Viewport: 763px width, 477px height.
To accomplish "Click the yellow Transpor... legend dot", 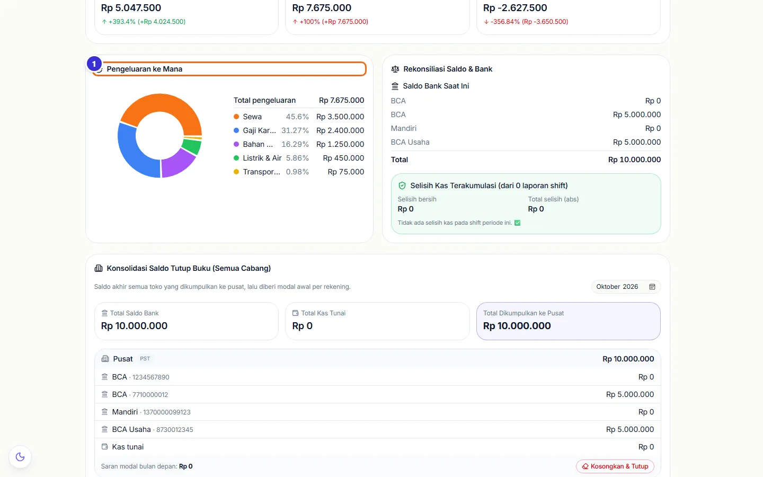I will [236, 172].
